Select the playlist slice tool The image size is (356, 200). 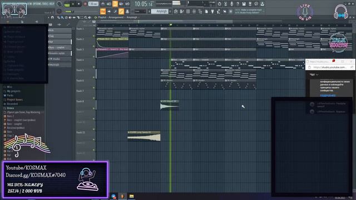78,17
